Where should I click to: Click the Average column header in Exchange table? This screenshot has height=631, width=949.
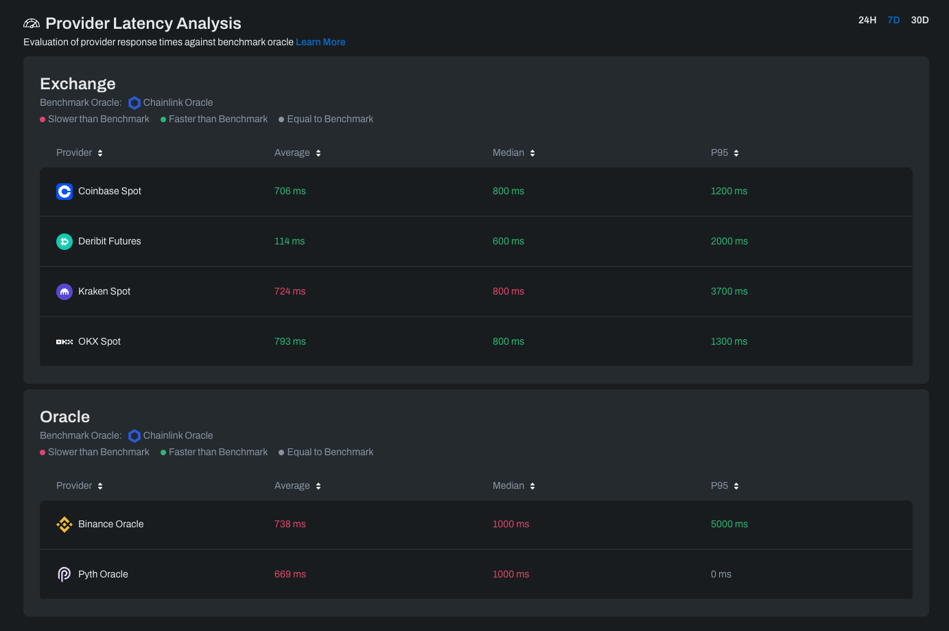[x=292, y=152]
